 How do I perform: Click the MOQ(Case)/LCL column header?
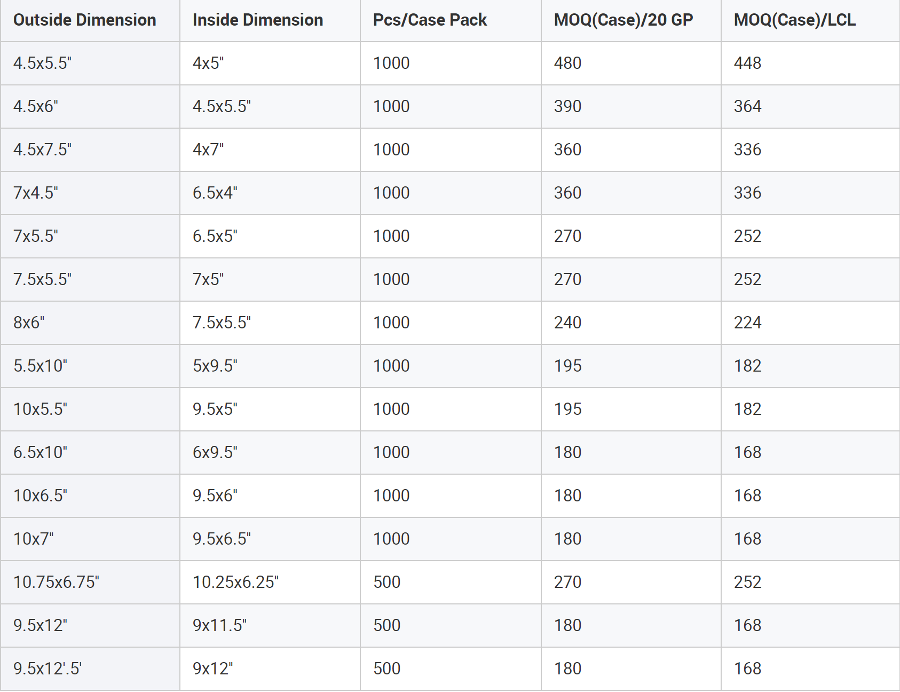(810, 20)
